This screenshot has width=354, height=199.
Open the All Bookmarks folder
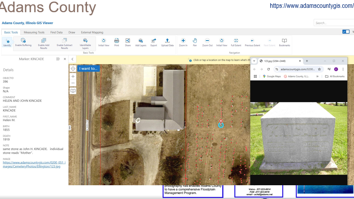pyautogui.click(x=335, y=76)
